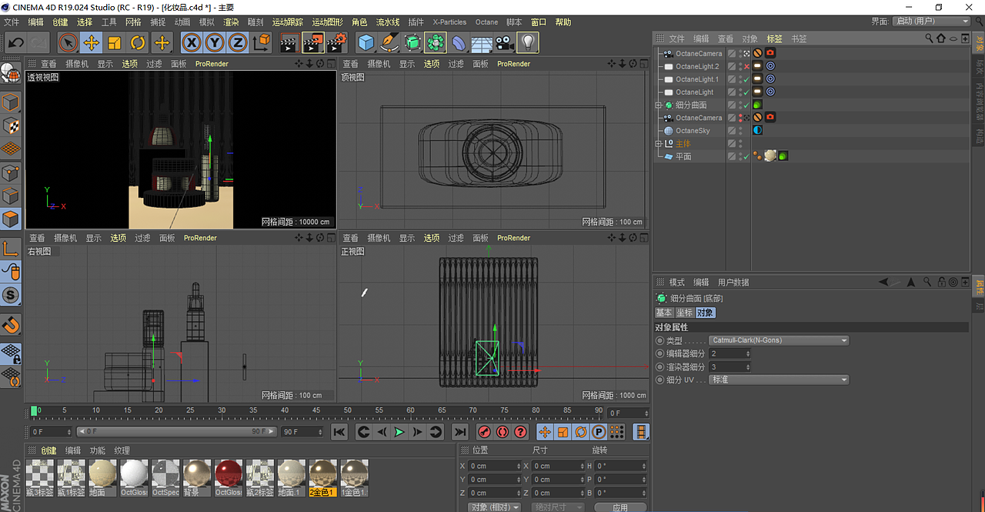Open the Octane menu
This screenshot has width=985, height=512.
tap(486, 22)
